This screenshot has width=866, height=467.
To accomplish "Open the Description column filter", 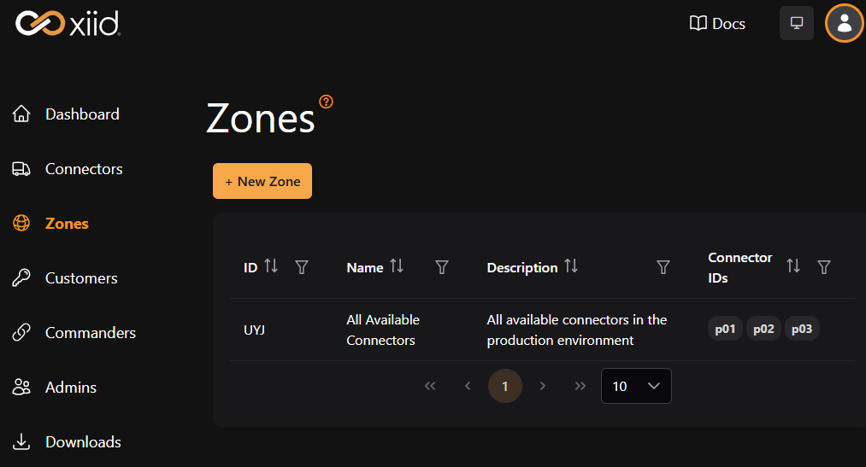I will [663, 267].
